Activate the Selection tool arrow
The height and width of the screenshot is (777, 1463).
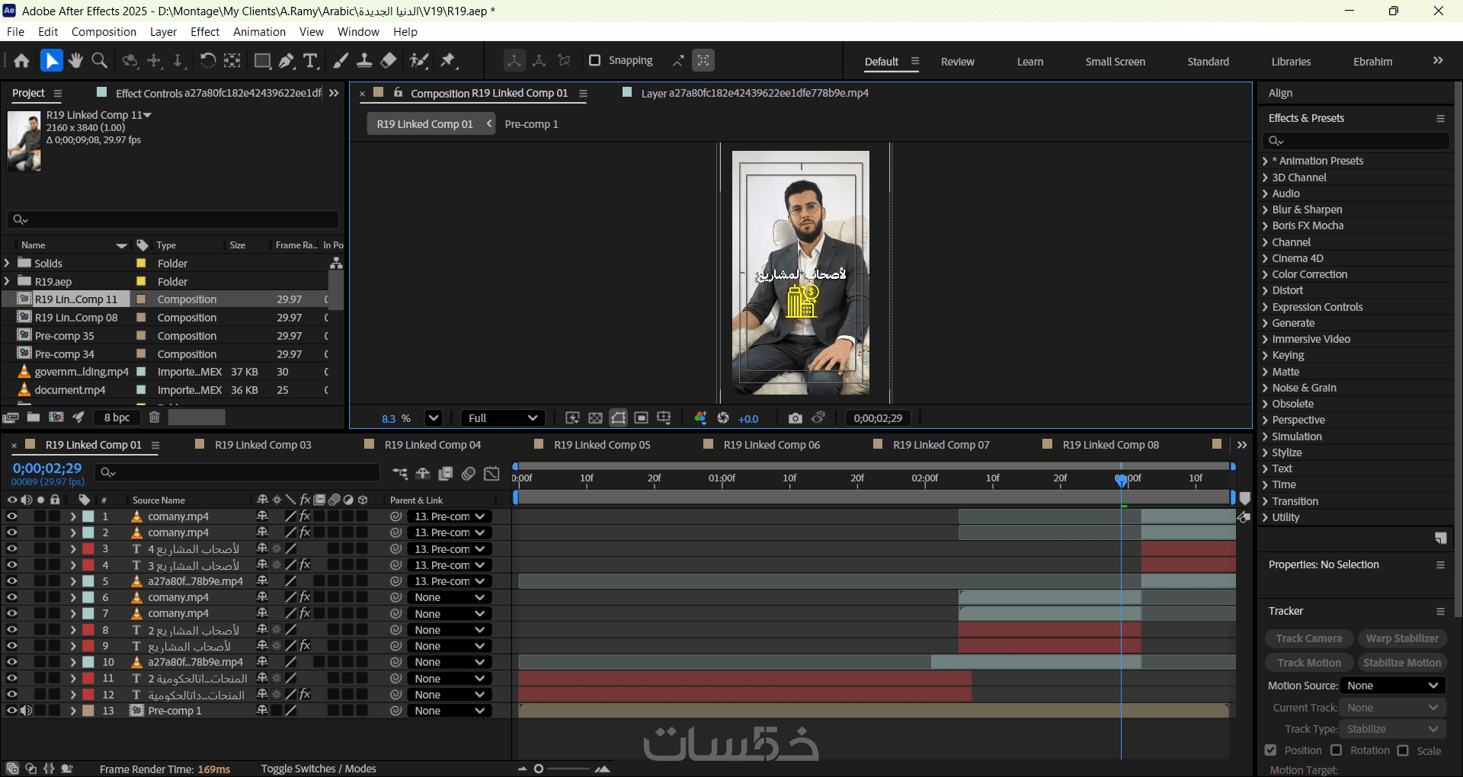coord(51,61)
